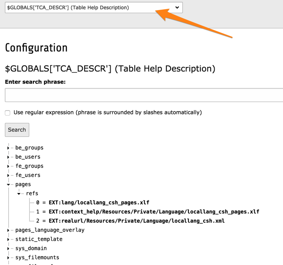
Task: Expand the be_groups tree node arrow
Action: (x=8, y=148)
